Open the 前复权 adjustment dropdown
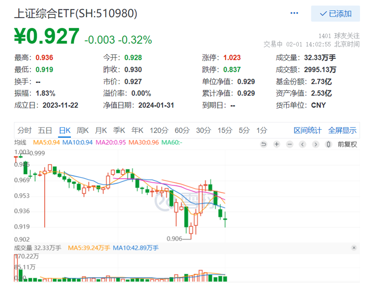The height and width of the screenshot is (283, 368). pos(347,144)
